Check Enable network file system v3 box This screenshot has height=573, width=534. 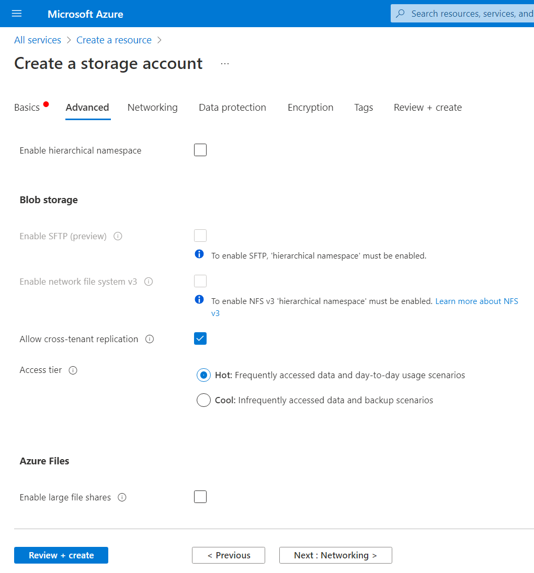[200, 281]
